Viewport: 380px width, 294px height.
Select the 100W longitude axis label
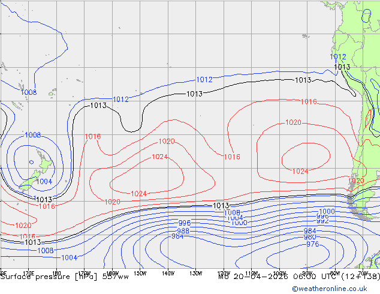(x=279, y=274)
